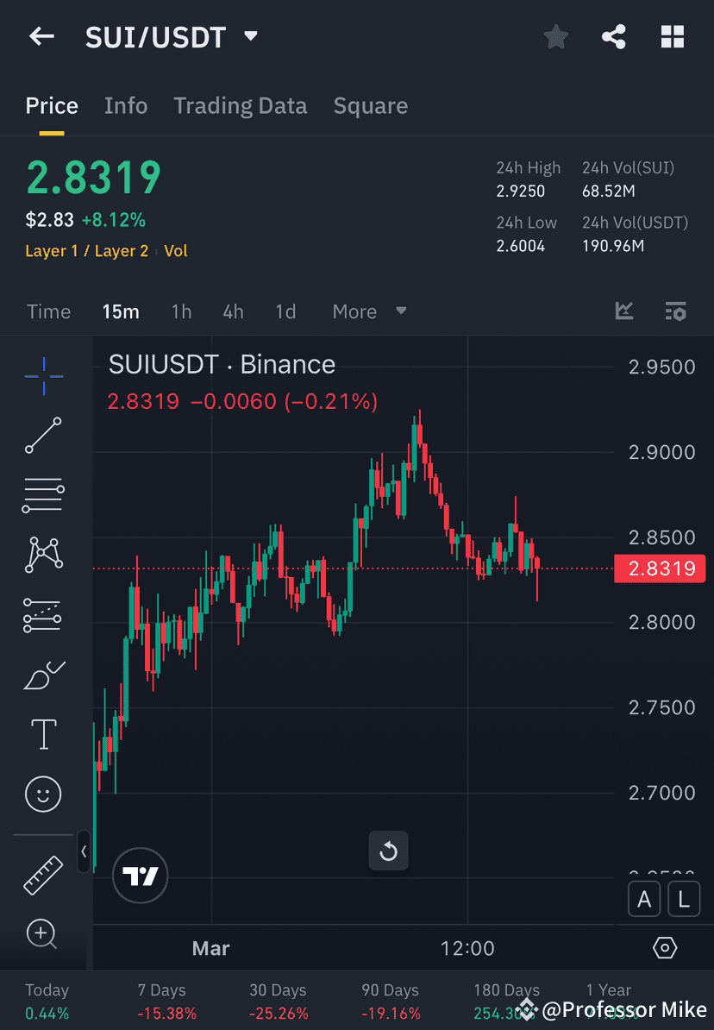
Task: Collapse the drawing toolbar with the chevron
Action: point(85,851)
